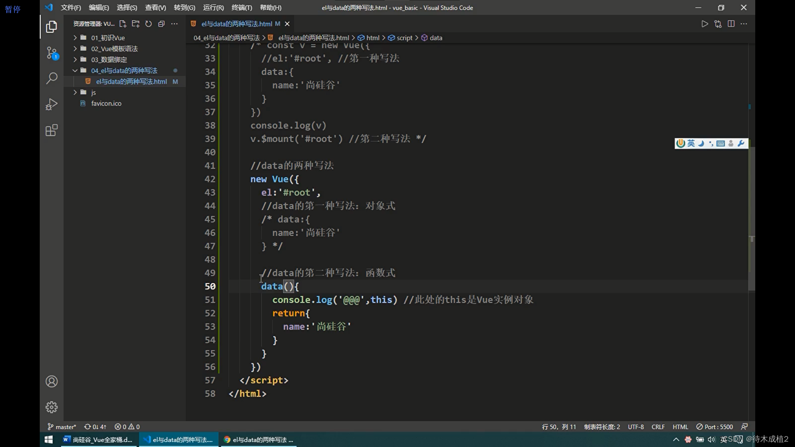Open Manage settings gear icon
Screen dimensions: 795x447
51,407
